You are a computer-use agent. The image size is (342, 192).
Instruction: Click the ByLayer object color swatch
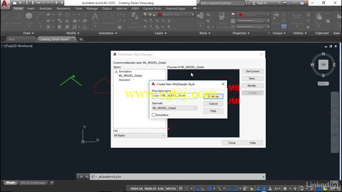coord(241,15)
